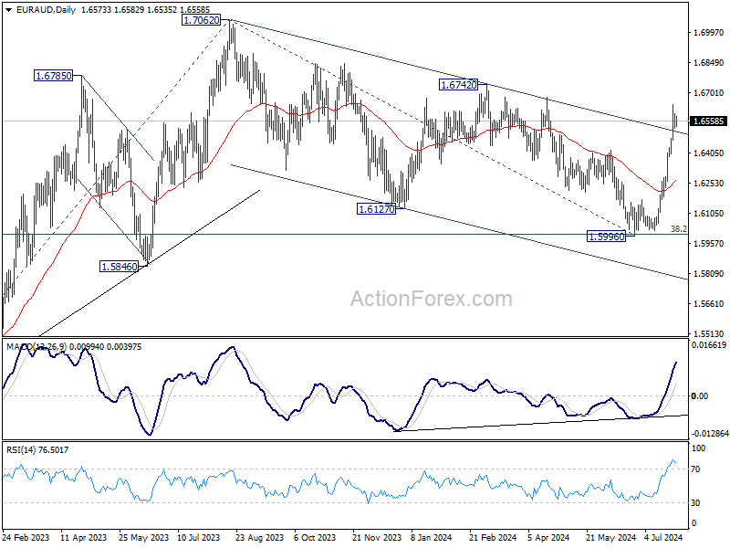Select the 23 Aug 2023 date label

259,537
